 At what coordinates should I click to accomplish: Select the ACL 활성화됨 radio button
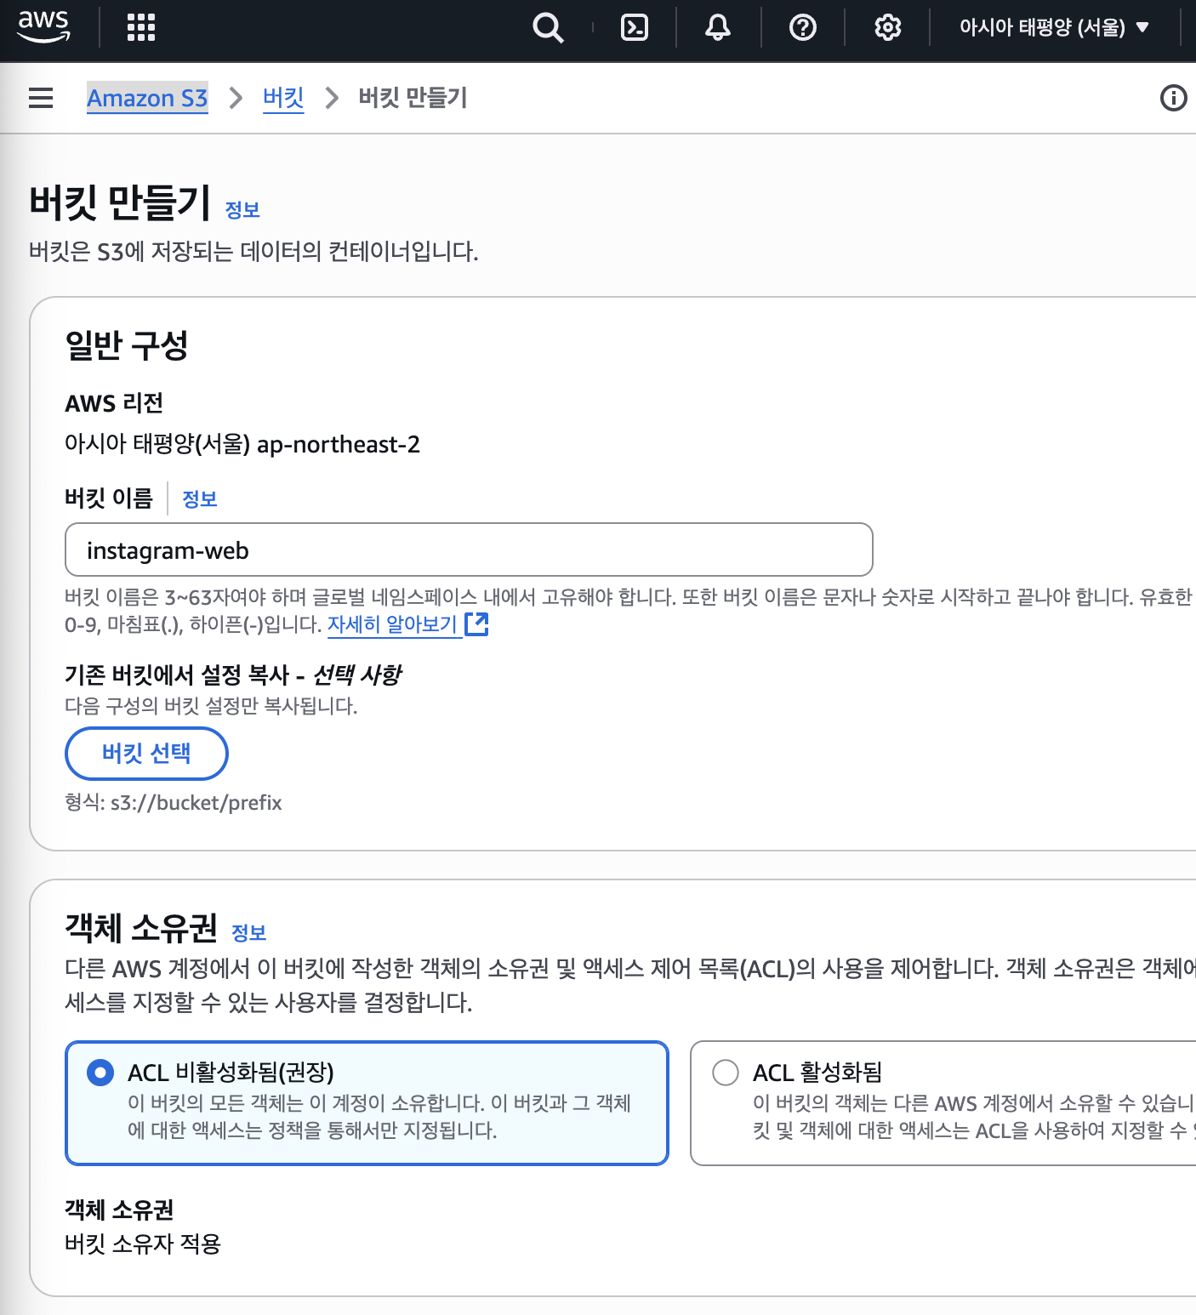[726, 1073]
